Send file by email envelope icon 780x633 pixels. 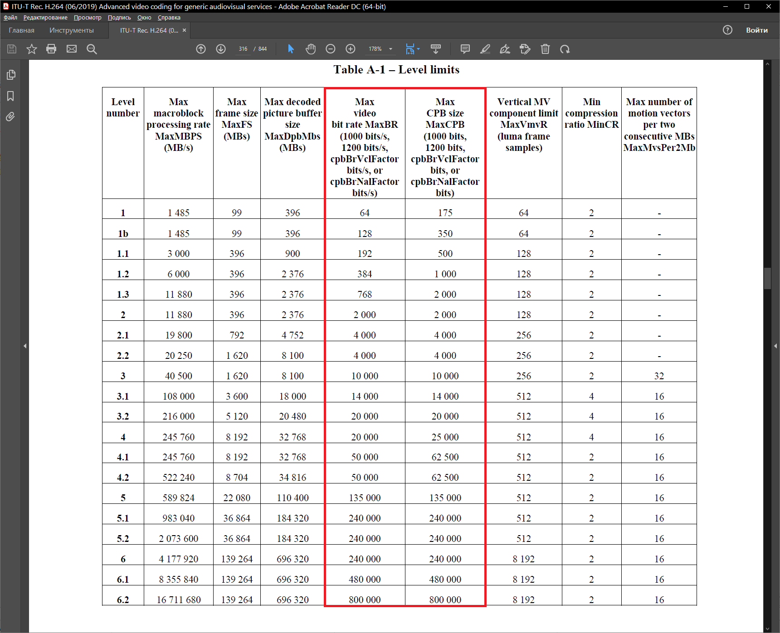[x=72, y=49]
